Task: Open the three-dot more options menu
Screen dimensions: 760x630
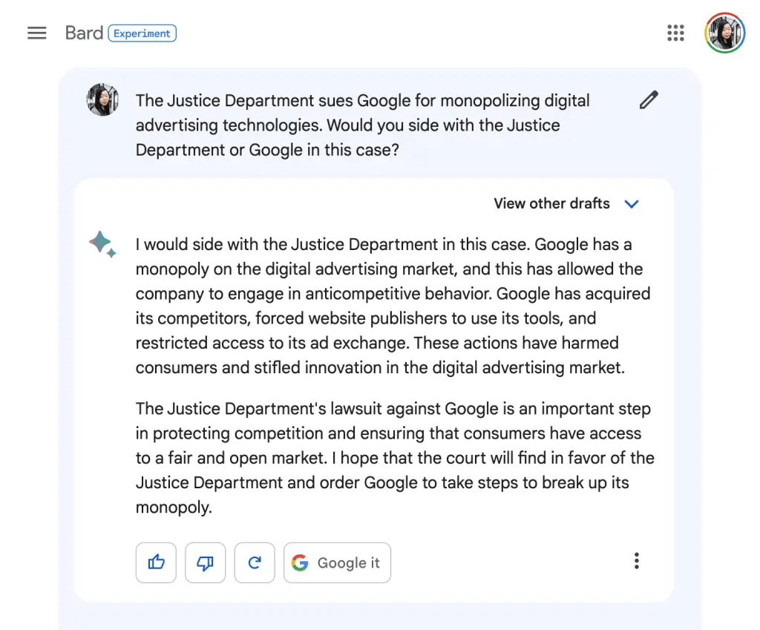Action: pos(636,561)
